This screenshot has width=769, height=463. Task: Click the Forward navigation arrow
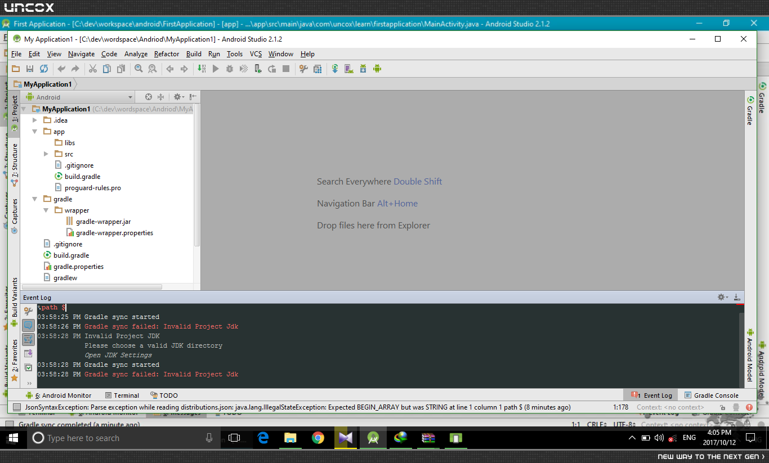(184, 69)
